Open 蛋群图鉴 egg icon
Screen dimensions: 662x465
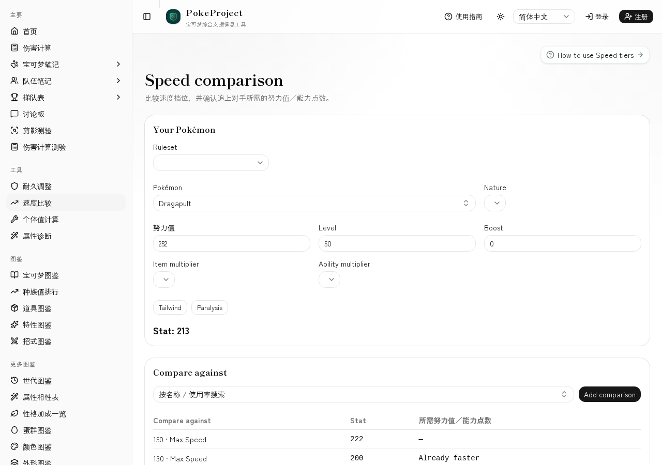click(14, 430)
